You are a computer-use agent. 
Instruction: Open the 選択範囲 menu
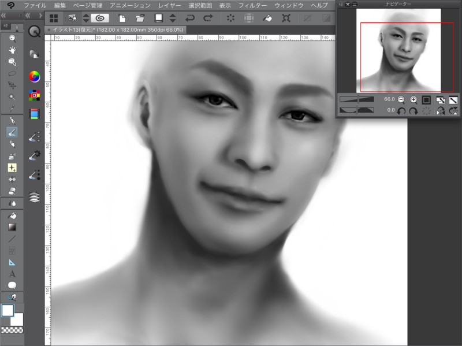pos(200,5)
